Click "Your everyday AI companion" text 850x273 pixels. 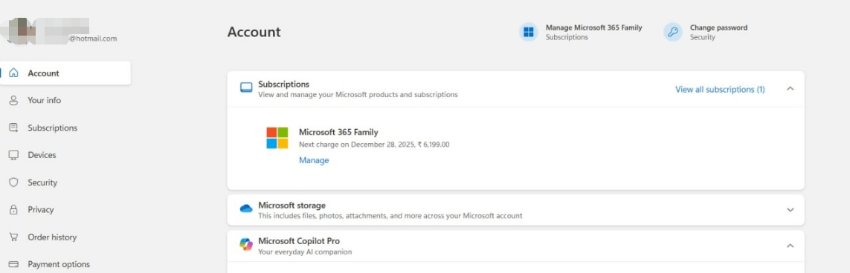(305, 252)
